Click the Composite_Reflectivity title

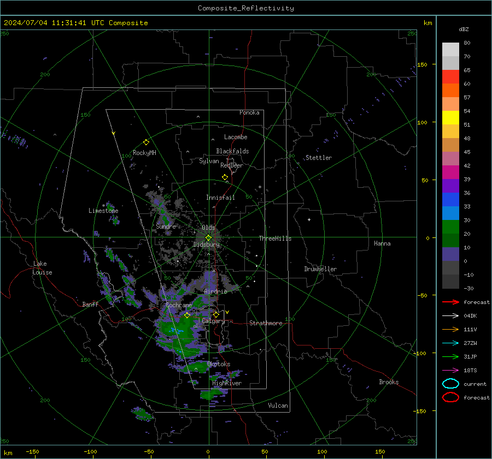[245, 8]
